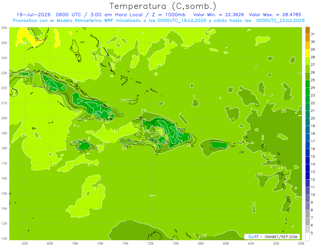Click the white legend swatch below 5
Image resolution: width=320 pixels, height=247 pixels.
[307, 237]
